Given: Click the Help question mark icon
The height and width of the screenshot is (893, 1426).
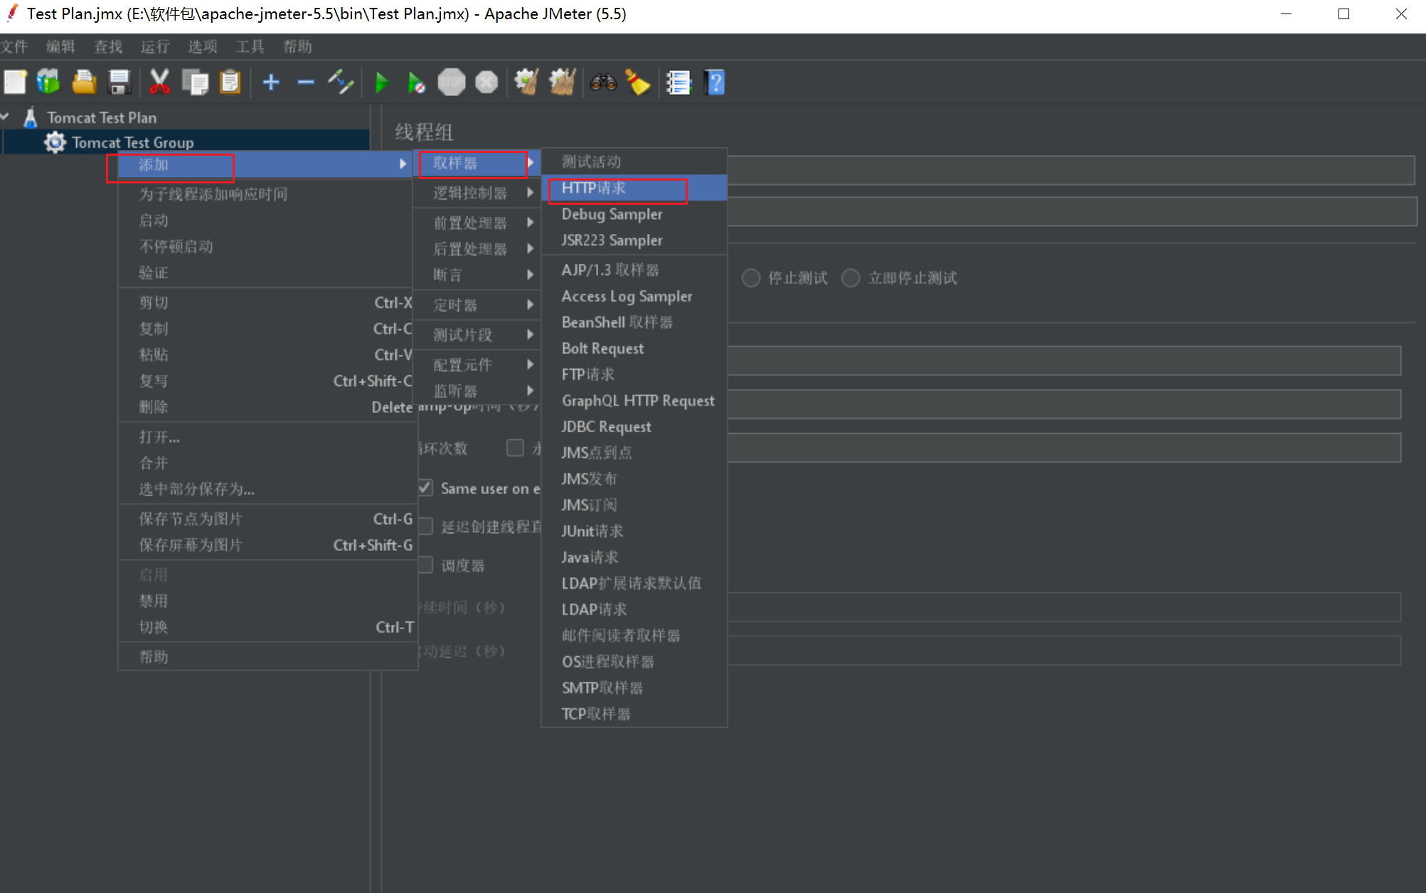Looking at the screenshot, I should point(714,82).
